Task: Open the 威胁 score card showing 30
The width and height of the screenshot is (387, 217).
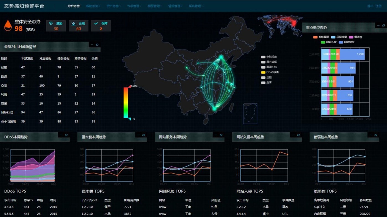Action: coord(56,26)
